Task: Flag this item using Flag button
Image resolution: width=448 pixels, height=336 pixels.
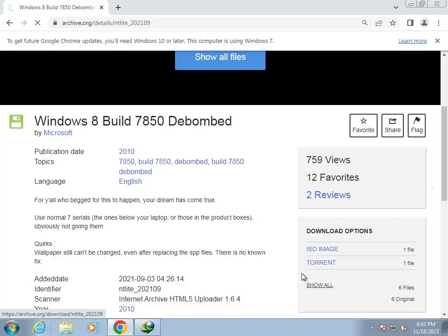Action: (416, 126)
